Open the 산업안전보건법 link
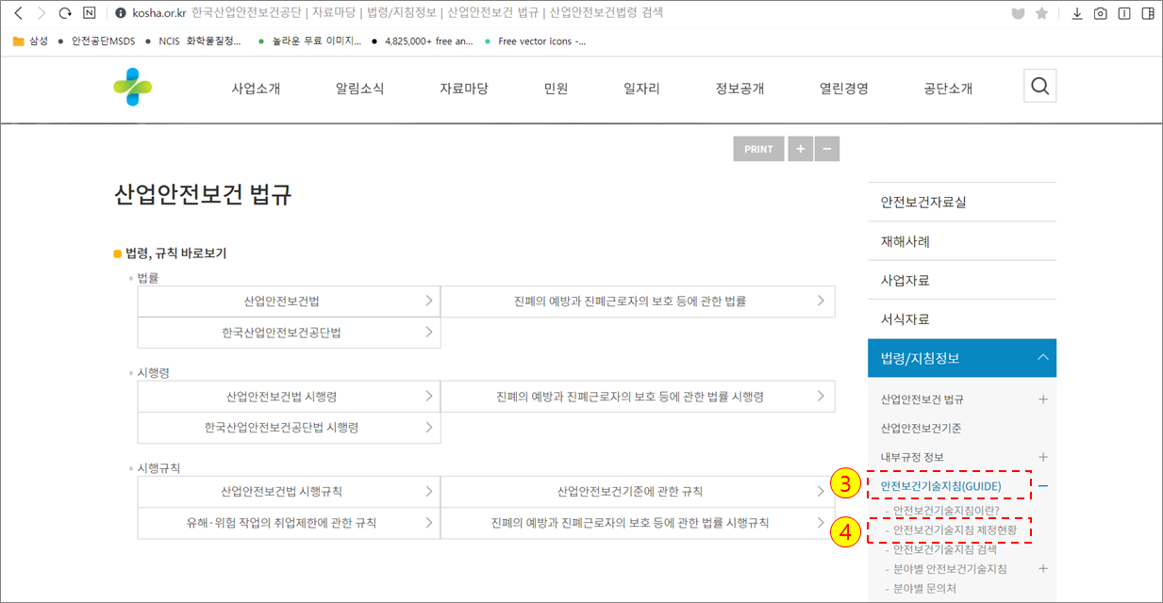Viewport: 1163px width, 603px height. [x=289, y=301]
